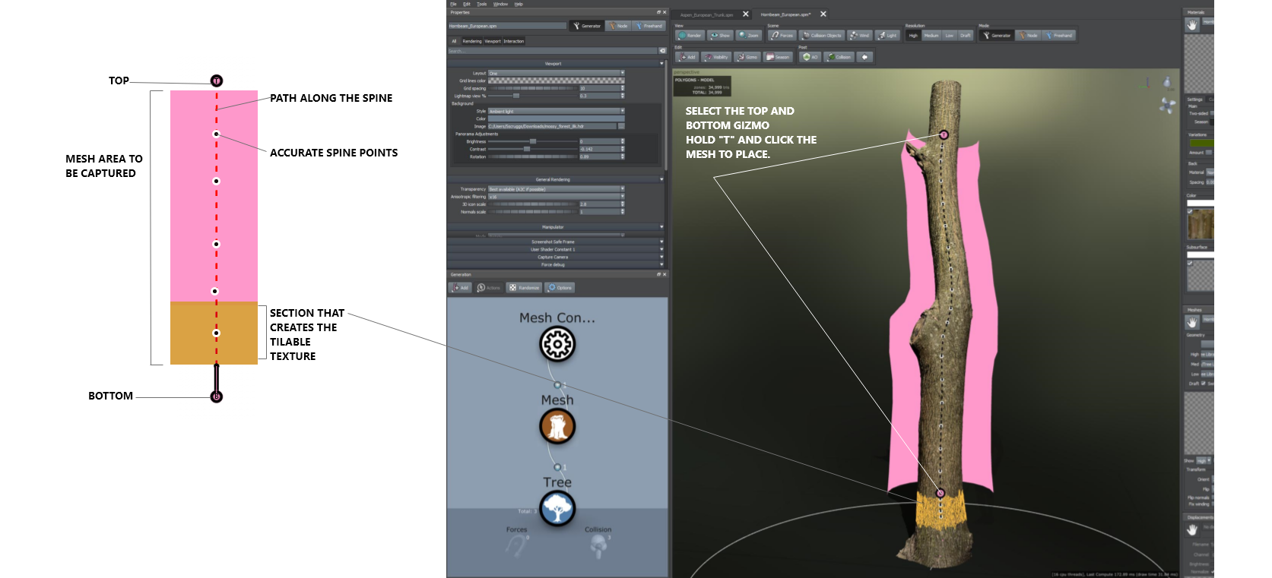The height and width of the screenshot is (578, 1272).
Task: Open the Help menu
Action: 519,4
